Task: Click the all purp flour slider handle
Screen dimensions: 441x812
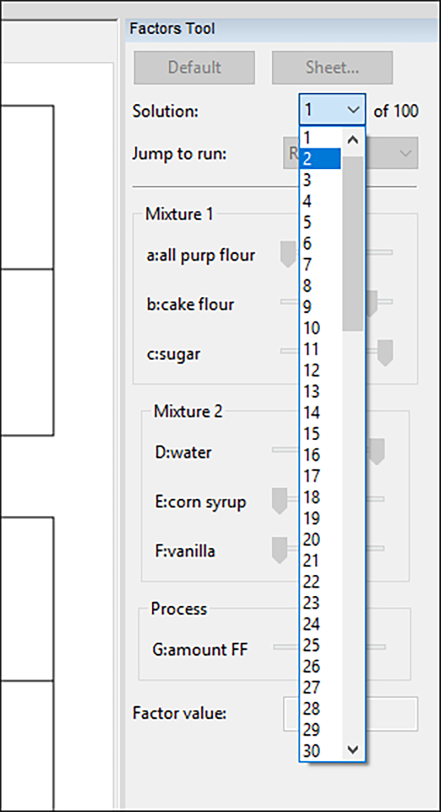Action: tap(288, 254)
